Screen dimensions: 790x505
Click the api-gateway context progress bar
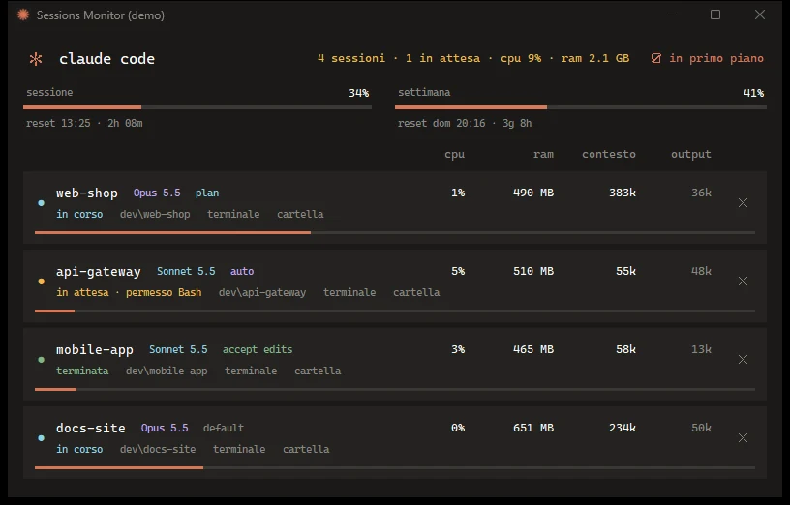click(x=395, y=312)
